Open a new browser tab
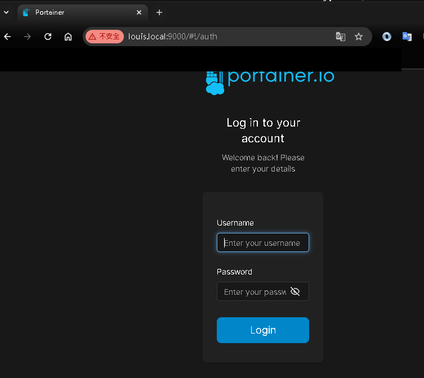The height and width of the screenshot is (378, 424). click(159, 12)
